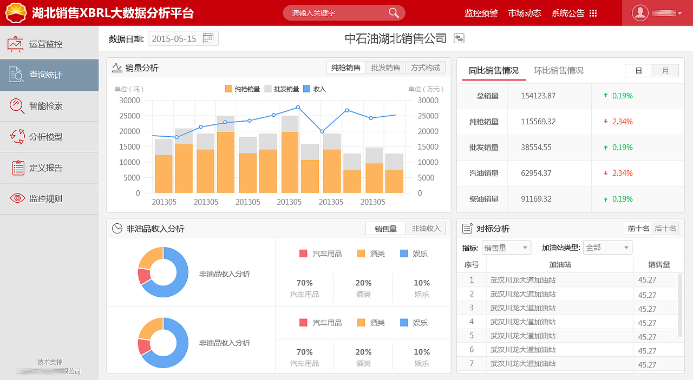
Task: Click the green up arrow in 总销量 row
Action: coord(606,95)
